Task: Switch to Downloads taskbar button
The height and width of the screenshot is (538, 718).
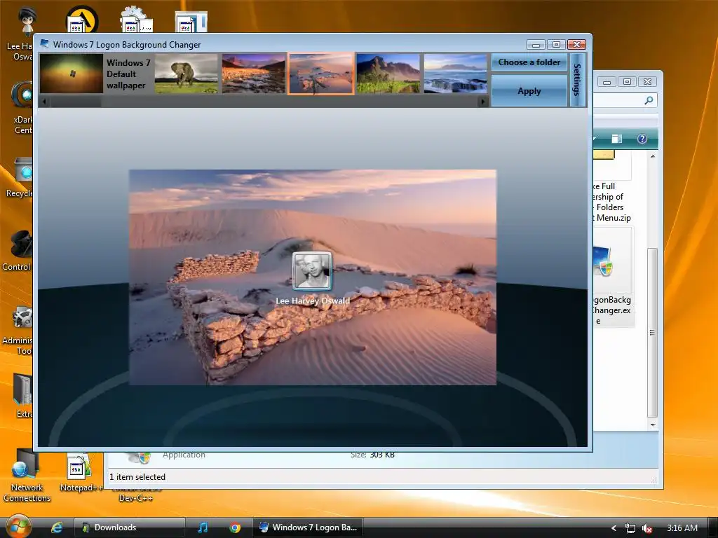Action: coord(130,527)
